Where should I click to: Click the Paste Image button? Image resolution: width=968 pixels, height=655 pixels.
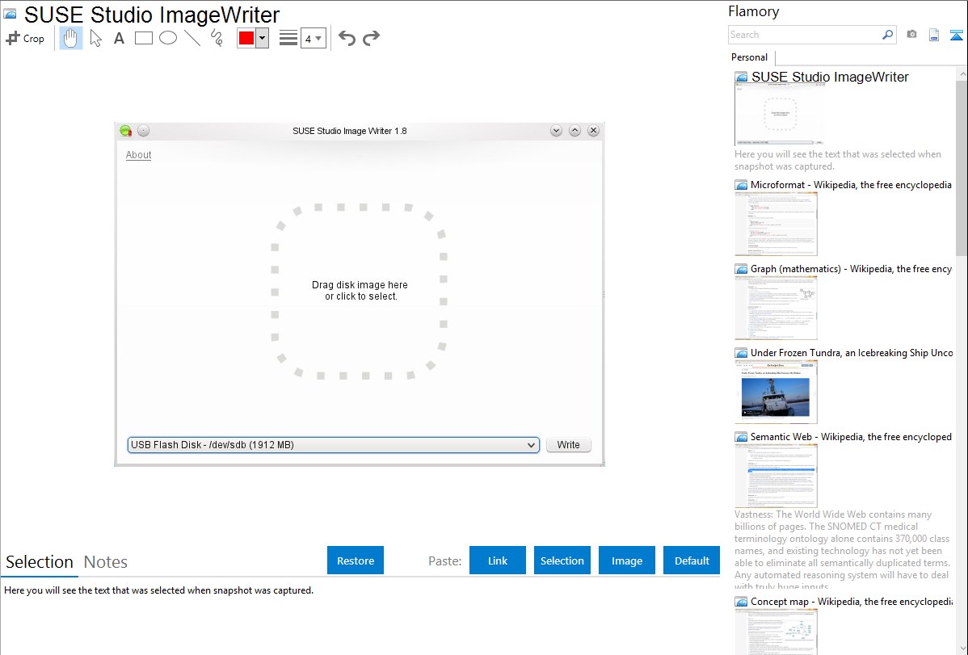coord(627,561)
